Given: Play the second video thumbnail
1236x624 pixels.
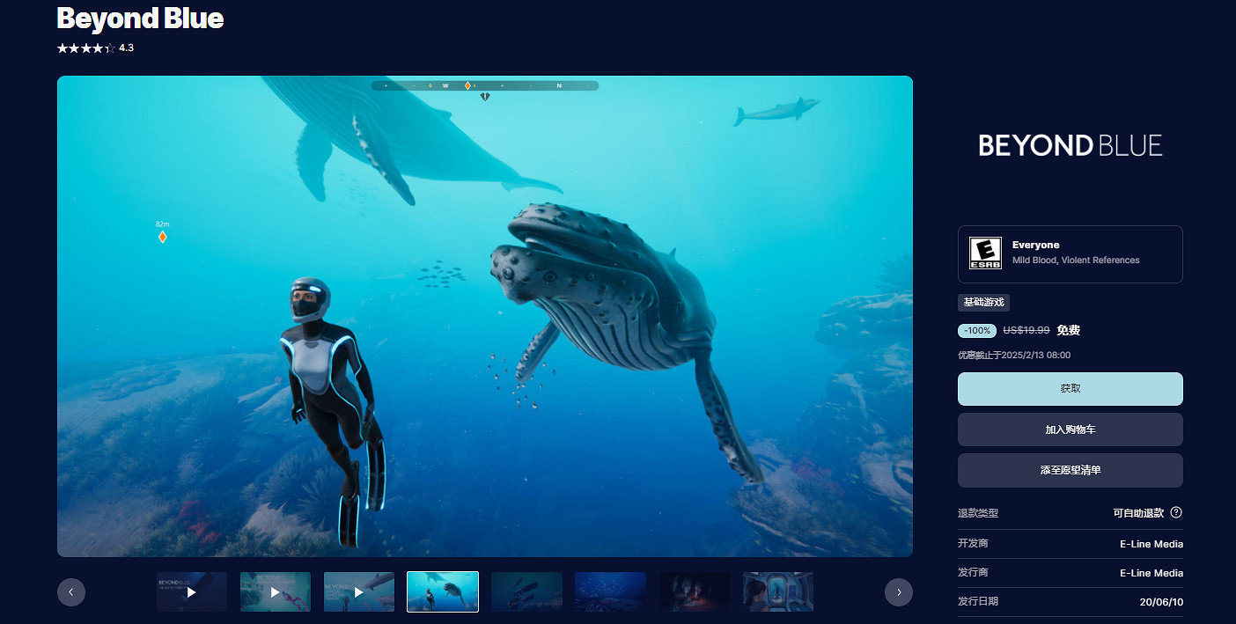Looking at the screenshot, I should click(276, 592).
